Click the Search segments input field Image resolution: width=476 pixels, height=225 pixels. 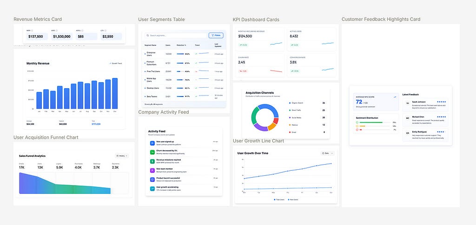point(176,35)
